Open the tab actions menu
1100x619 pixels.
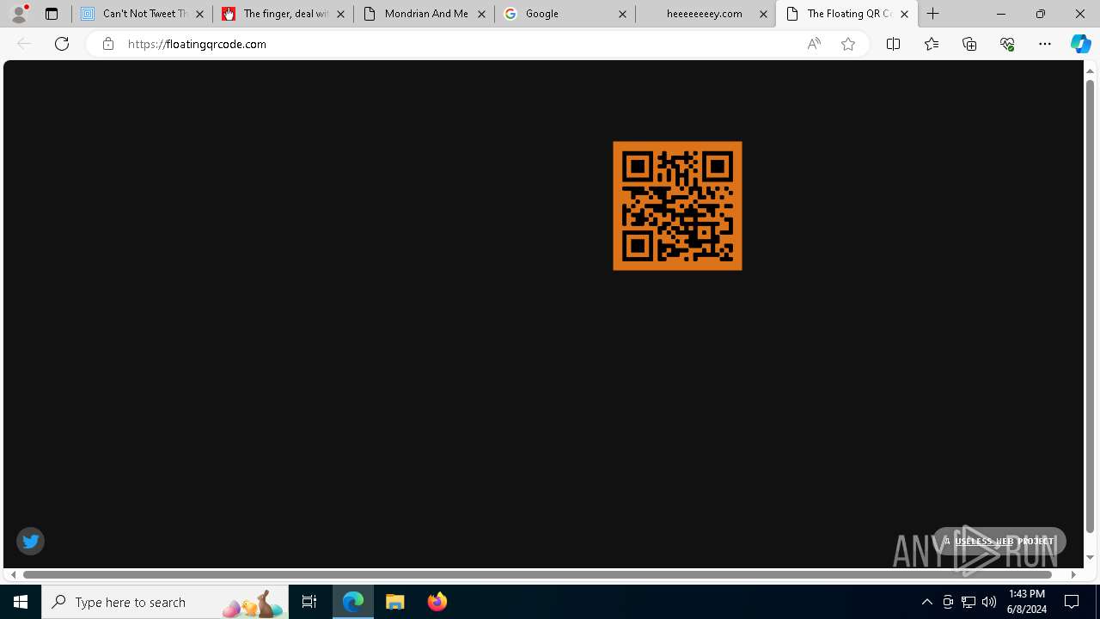51,14
